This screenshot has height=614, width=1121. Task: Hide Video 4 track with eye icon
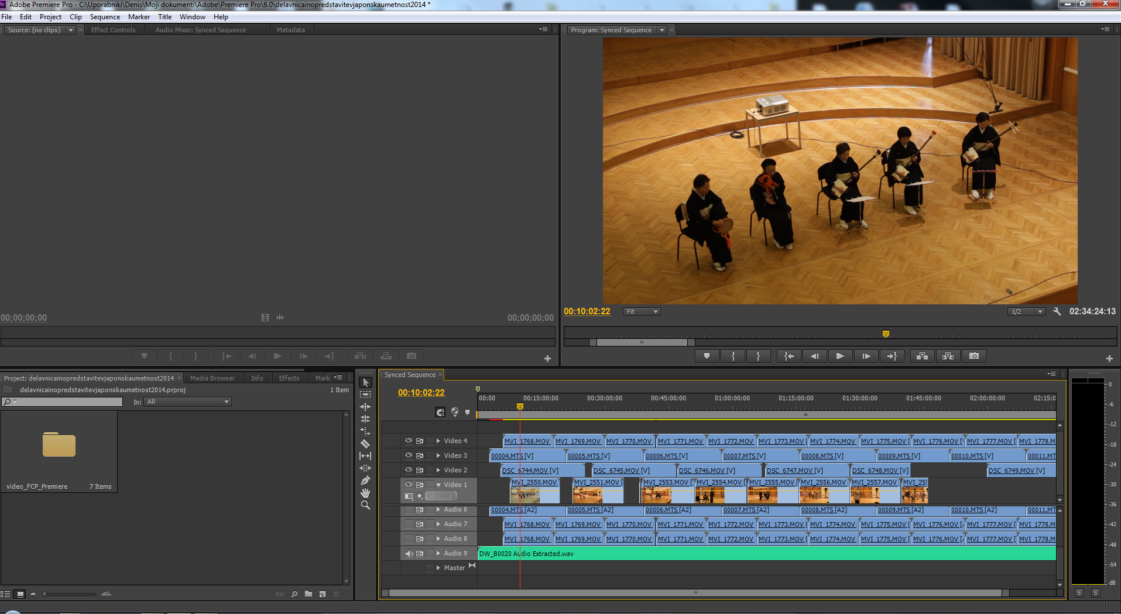click(x=409, y=441)
